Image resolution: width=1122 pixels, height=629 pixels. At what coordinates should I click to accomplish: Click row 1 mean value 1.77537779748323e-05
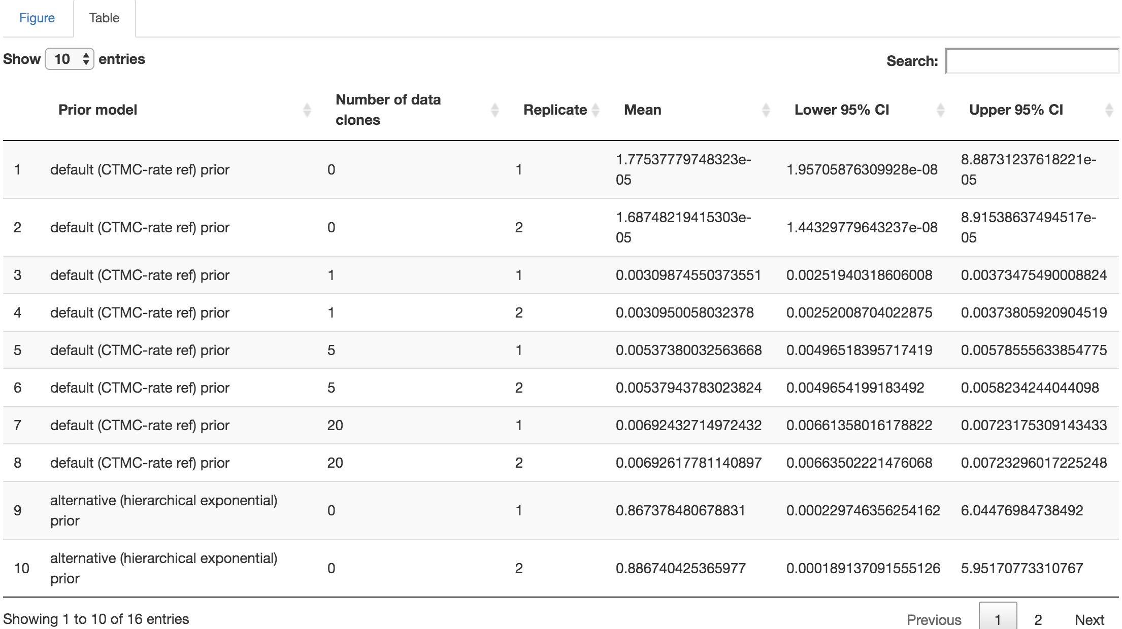[x=683, y=169]
